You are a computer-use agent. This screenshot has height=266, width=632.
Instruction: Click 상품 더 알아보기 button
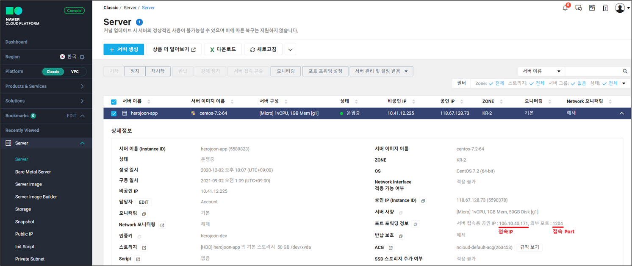[x=174, y=50]
